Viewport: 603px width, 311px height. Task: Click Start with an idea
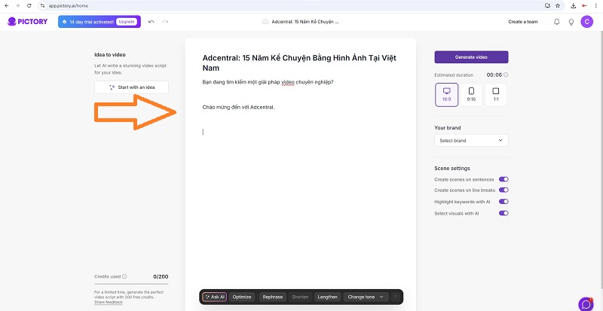[131, 87]
